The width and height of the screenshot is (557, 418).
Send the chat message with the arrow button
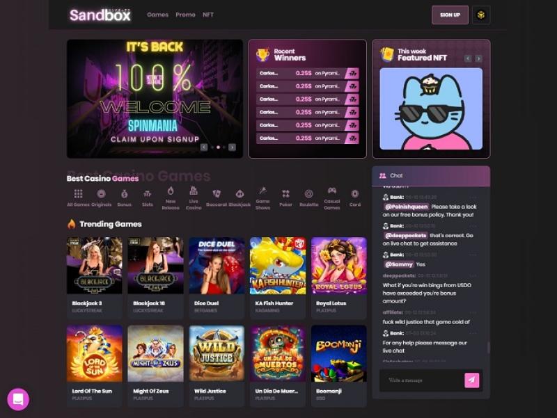(472, 380)
